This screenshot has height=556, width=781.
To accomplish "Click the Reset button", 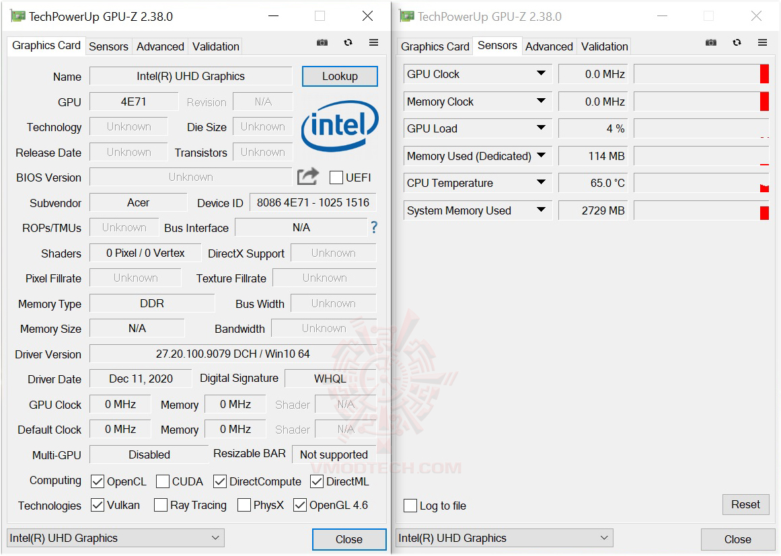I will 745,504.
